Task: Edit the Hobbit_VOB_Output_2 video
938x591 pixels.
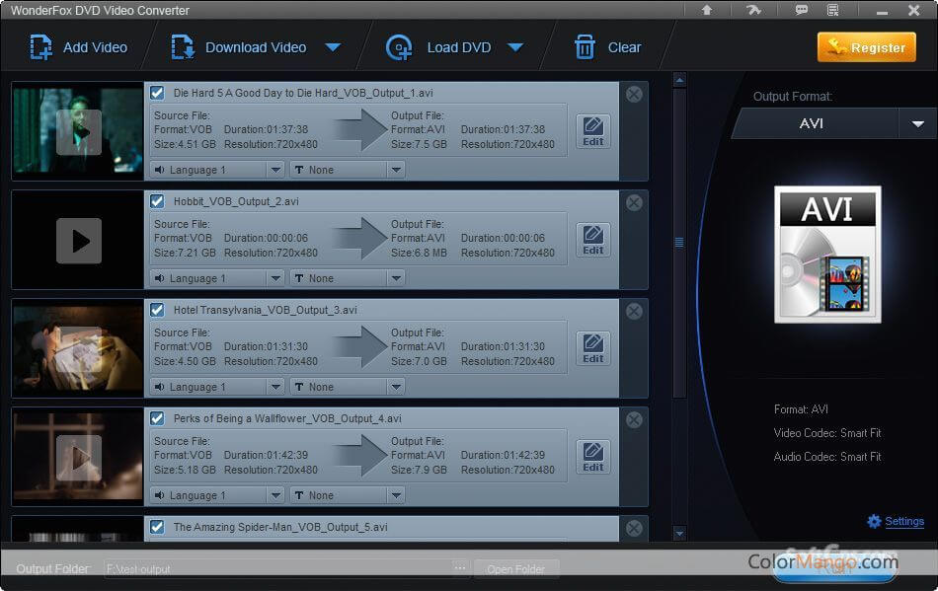Action: click(592, 238)
